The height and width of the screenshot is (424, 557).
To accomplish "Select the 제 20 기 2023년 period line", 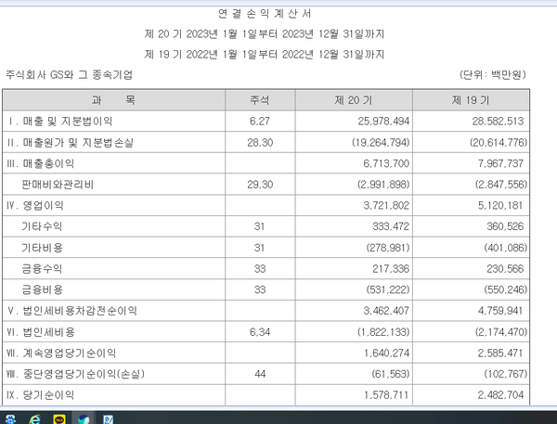I will coord(265,33).
